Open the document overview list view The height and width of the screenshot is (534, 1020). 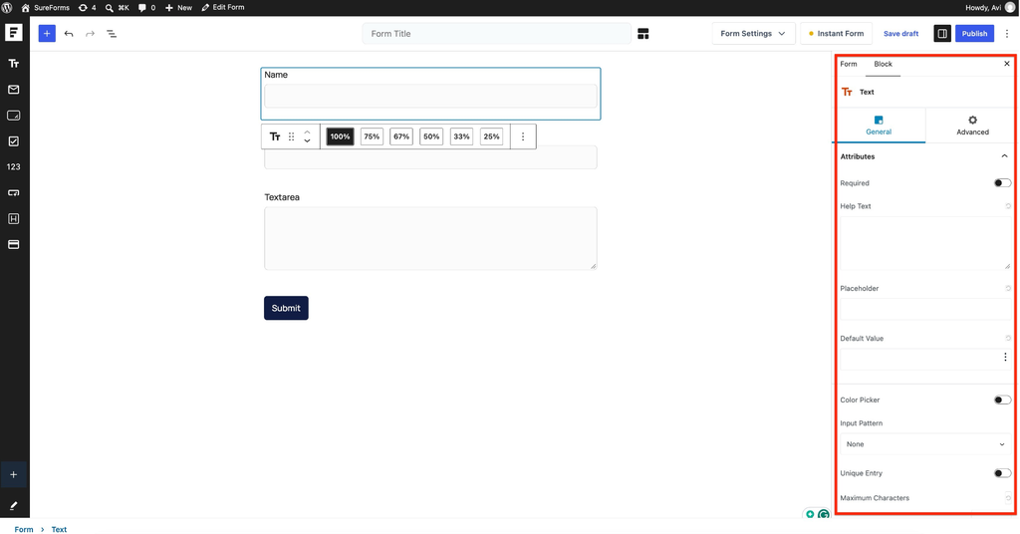tap(112, 34)
